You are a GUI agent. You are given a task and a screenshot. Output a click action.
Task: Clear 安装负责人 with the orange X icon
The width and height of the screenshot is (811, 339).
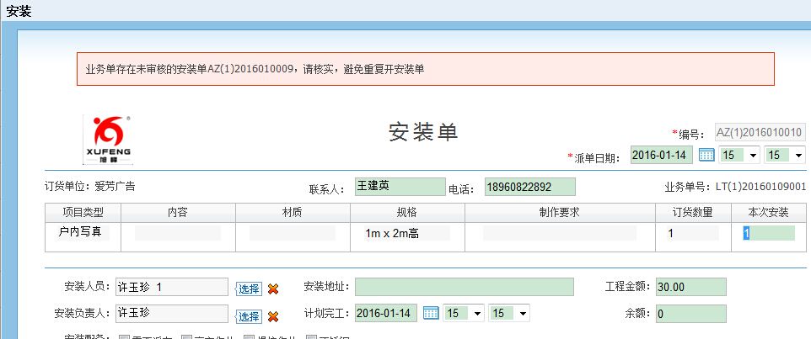point(273,316)
